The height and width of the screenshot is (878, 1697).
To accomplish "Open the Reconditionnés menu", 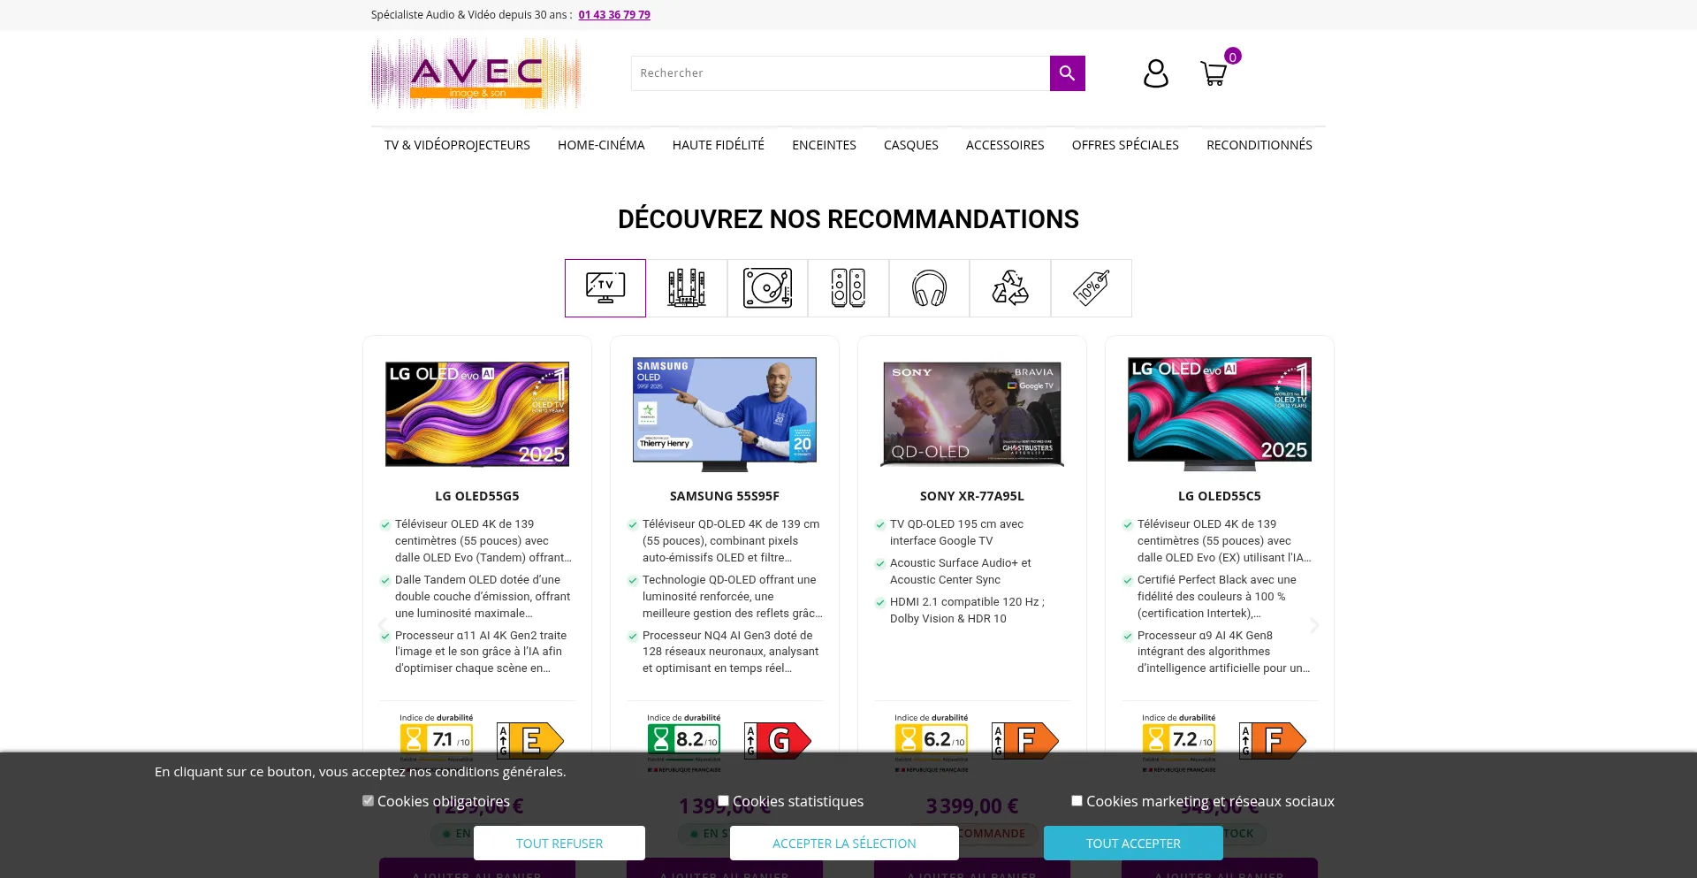I will point(1259,145).
